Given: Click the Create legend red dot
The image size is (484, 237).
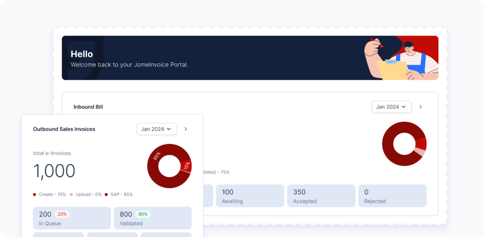Looking at the screenshot, I should point(35,194).
